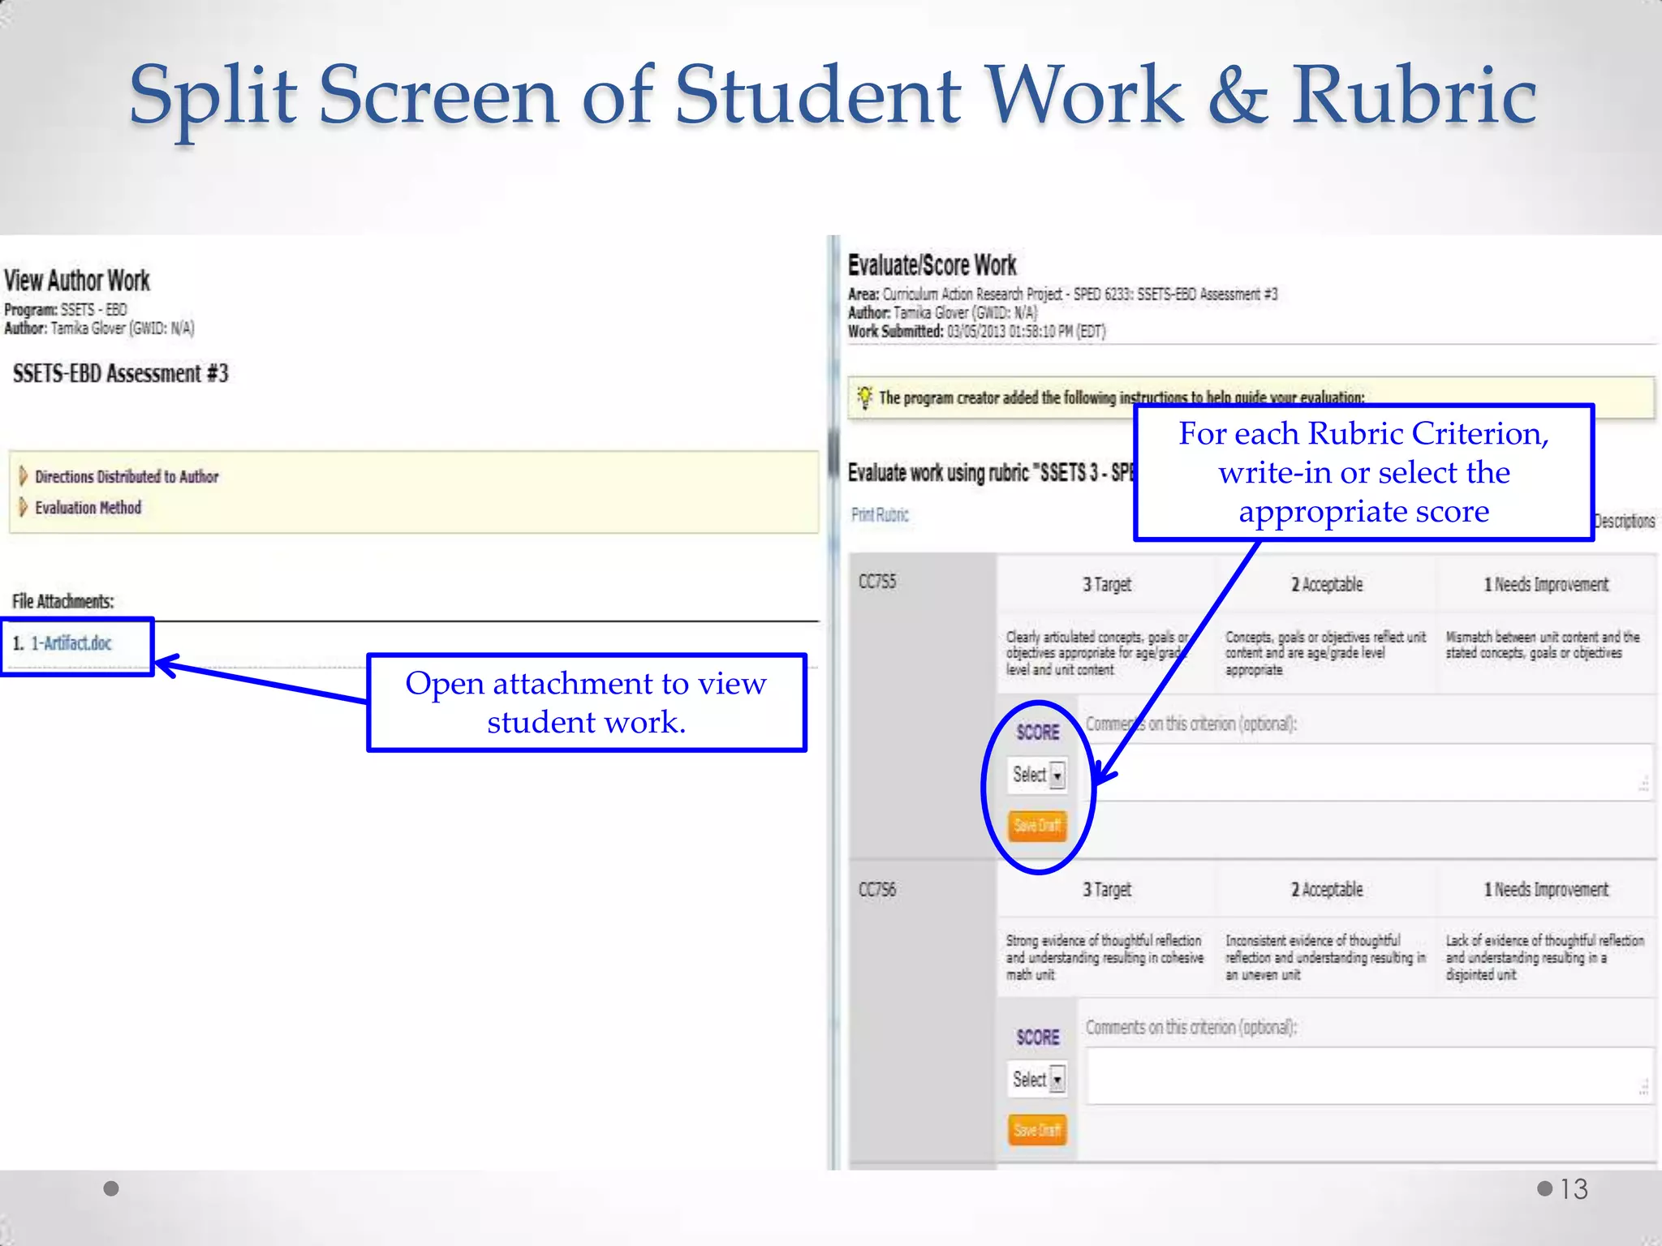Image resolution: width=1662 pixels, height=1246 pixels.
Task: Click 'Clearly articulated concepts' description cell
Action: pos(1106,653)
